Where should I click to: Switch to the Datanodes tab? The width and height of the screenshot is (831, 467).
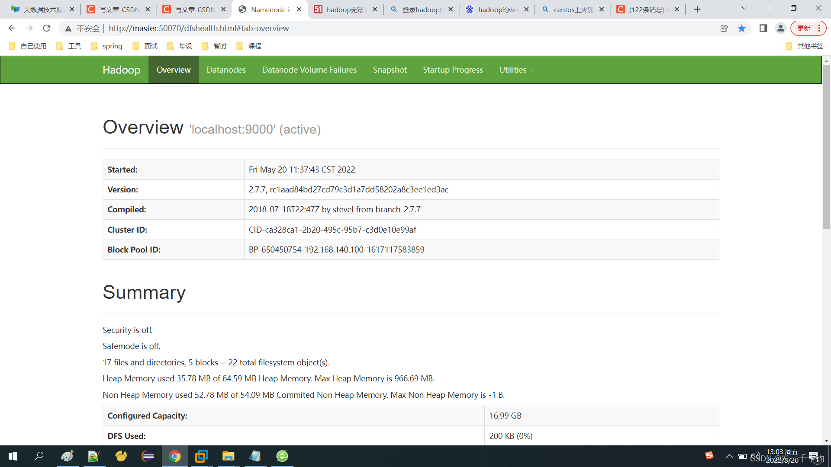226,70
